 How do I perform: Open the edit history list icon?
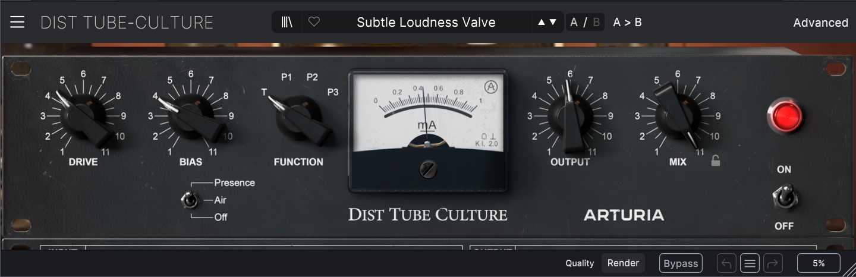coord(750,263)
